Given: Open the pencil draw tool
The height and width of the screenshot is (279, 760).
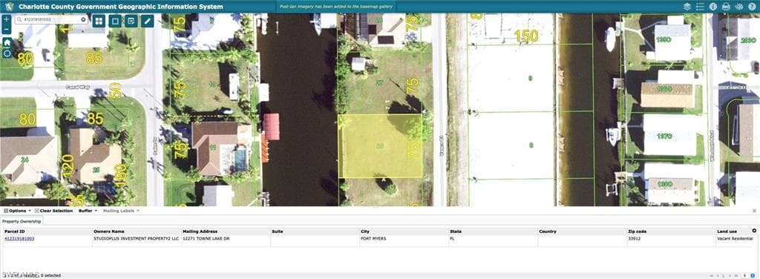Looking at the screenshot, I should click(x=148, y=21).
